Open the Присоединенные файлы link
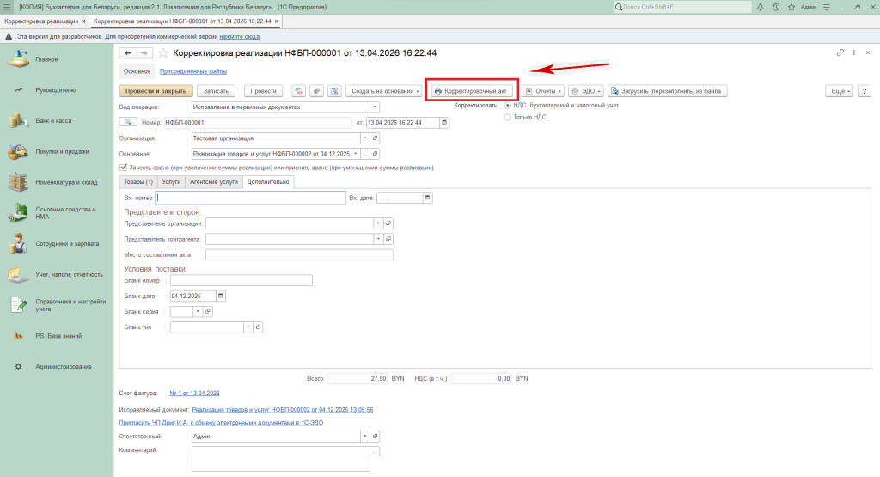Viewport: 880px width, 477px height. (193, 71)
